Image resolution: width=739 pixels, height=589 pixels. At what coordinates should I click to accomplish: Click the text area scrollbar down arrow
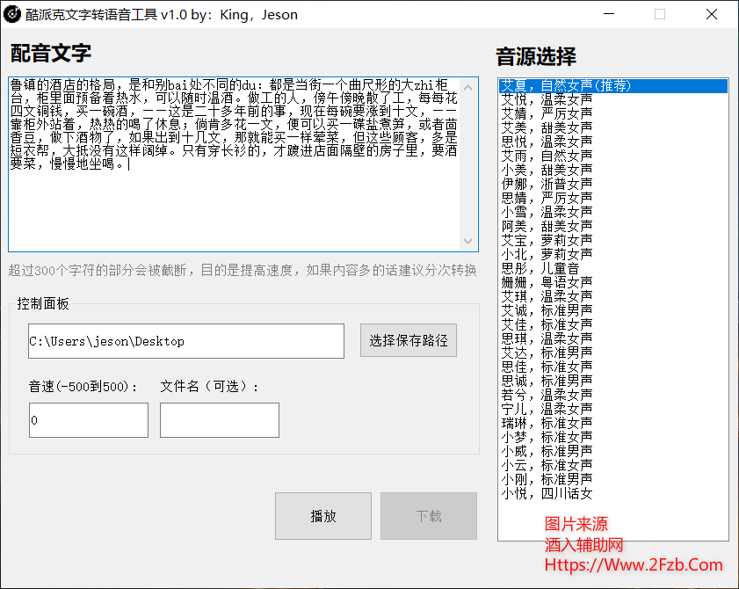point(468,242)
